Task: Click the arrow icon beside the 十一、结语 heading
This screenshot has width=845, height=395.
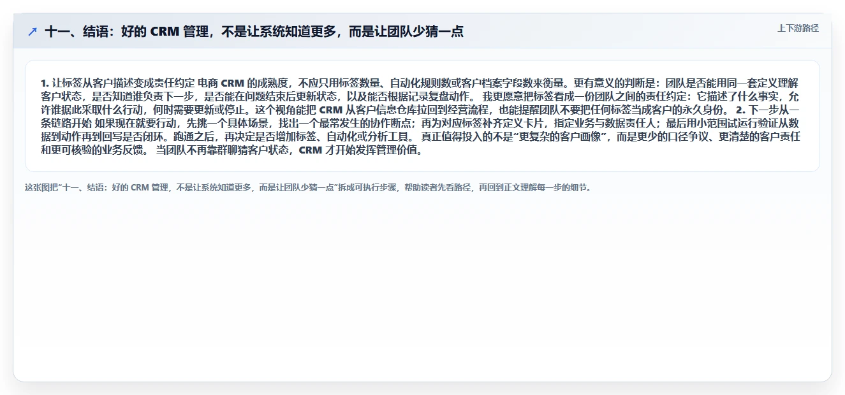Action: [33, 31]
